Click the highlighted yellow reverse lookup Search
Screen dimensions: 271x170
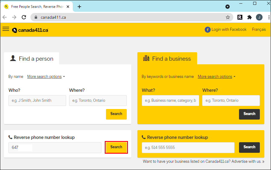[x=116, y=147]
